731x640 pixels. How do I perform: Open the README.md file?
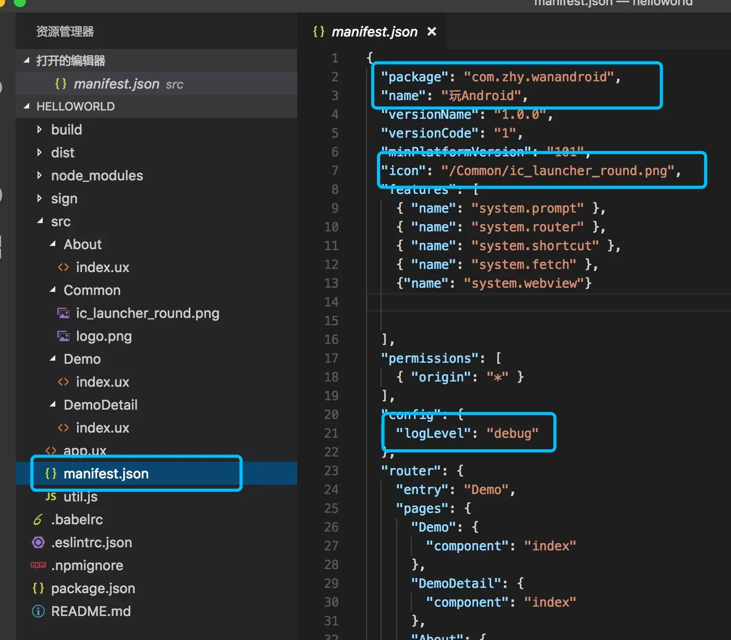(91, 611)
